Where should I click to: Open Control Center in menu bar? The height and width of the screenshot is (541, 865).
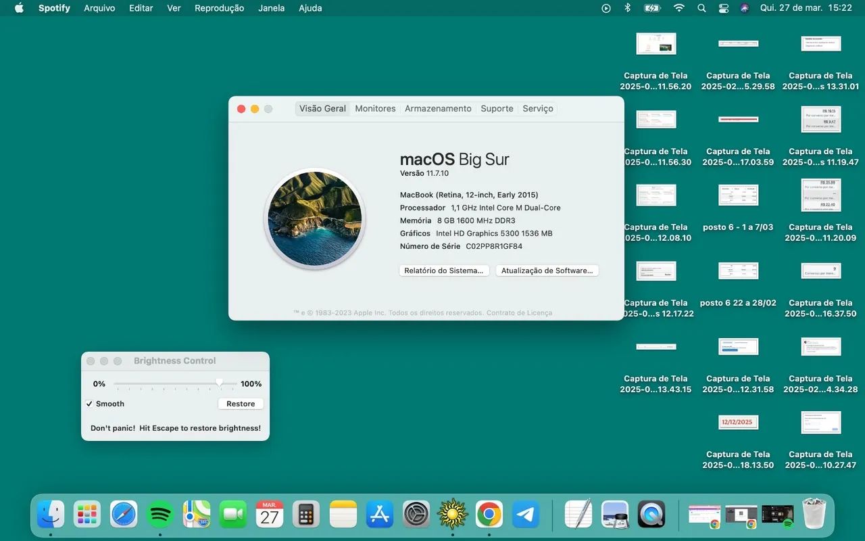(723, 8)
